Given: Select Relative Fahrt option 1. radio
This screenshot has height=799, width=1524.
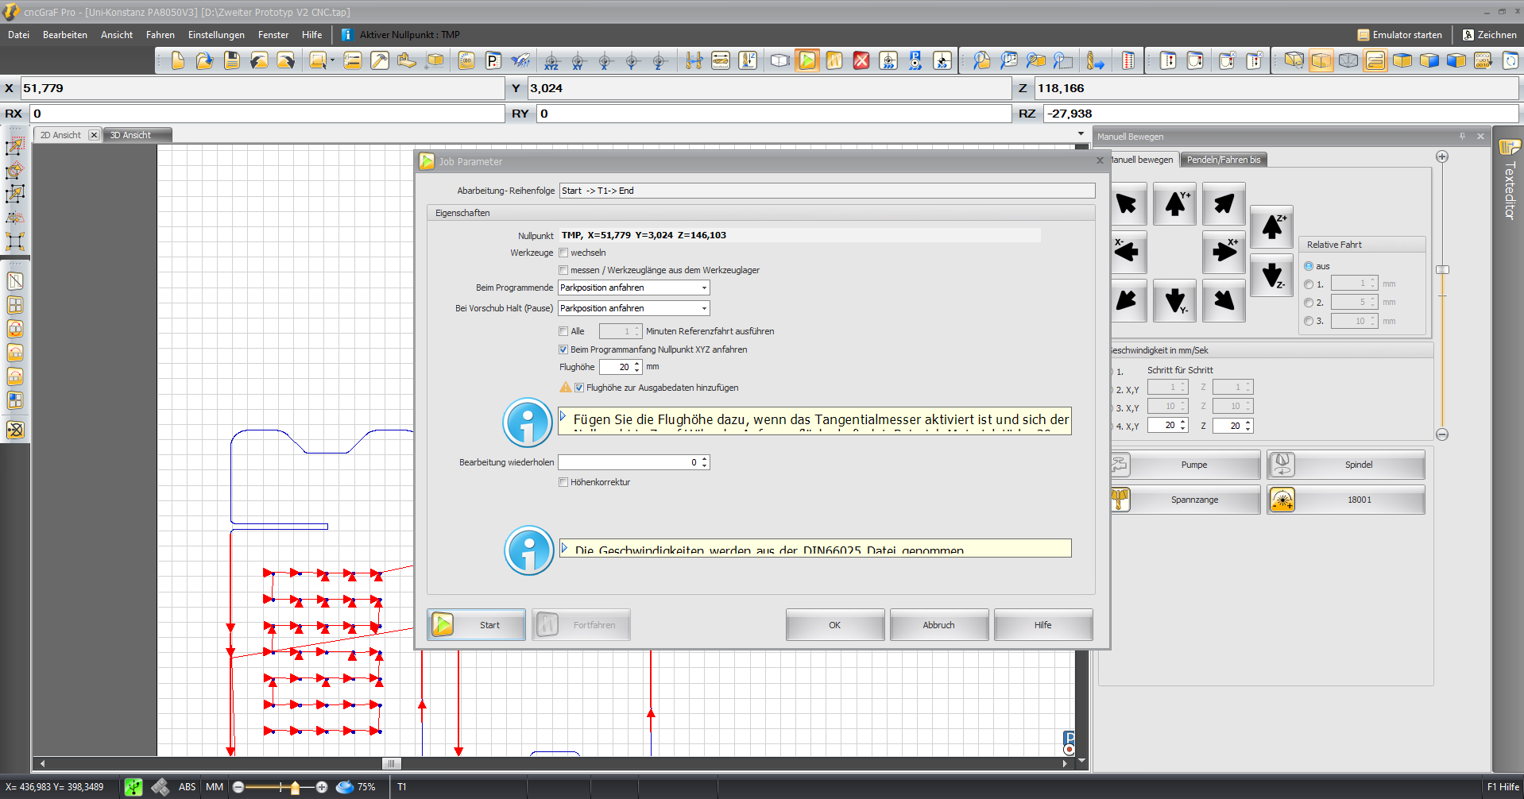Looking at the screenshot, I should (1309, 284).
